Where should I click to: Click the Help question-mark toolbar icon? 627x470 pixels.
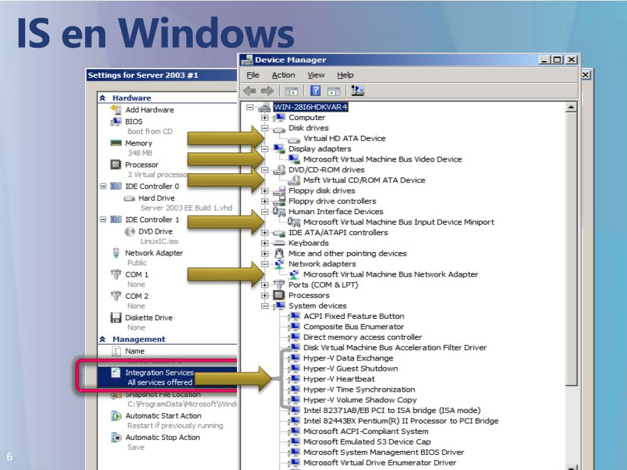coord(315,91)
